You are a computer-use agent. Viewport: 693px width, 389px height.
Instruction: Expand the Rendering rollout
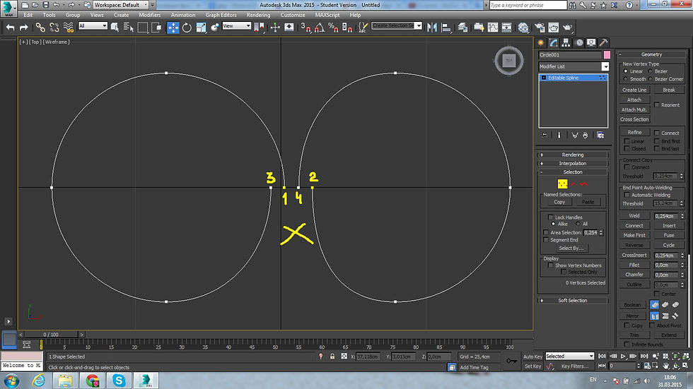[572, 155]
